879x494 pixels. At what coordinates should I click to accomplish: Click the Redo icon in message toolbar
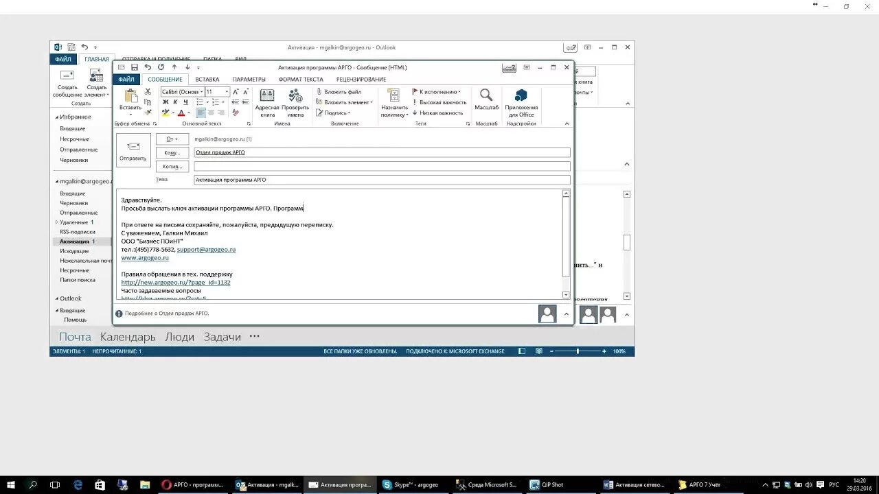point(161,67)
